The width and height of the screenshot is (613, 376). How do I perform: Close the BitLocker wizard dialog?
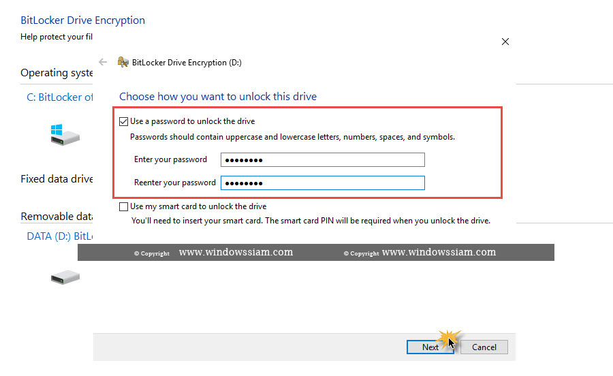pyautogui.click(x=505, y=42)
